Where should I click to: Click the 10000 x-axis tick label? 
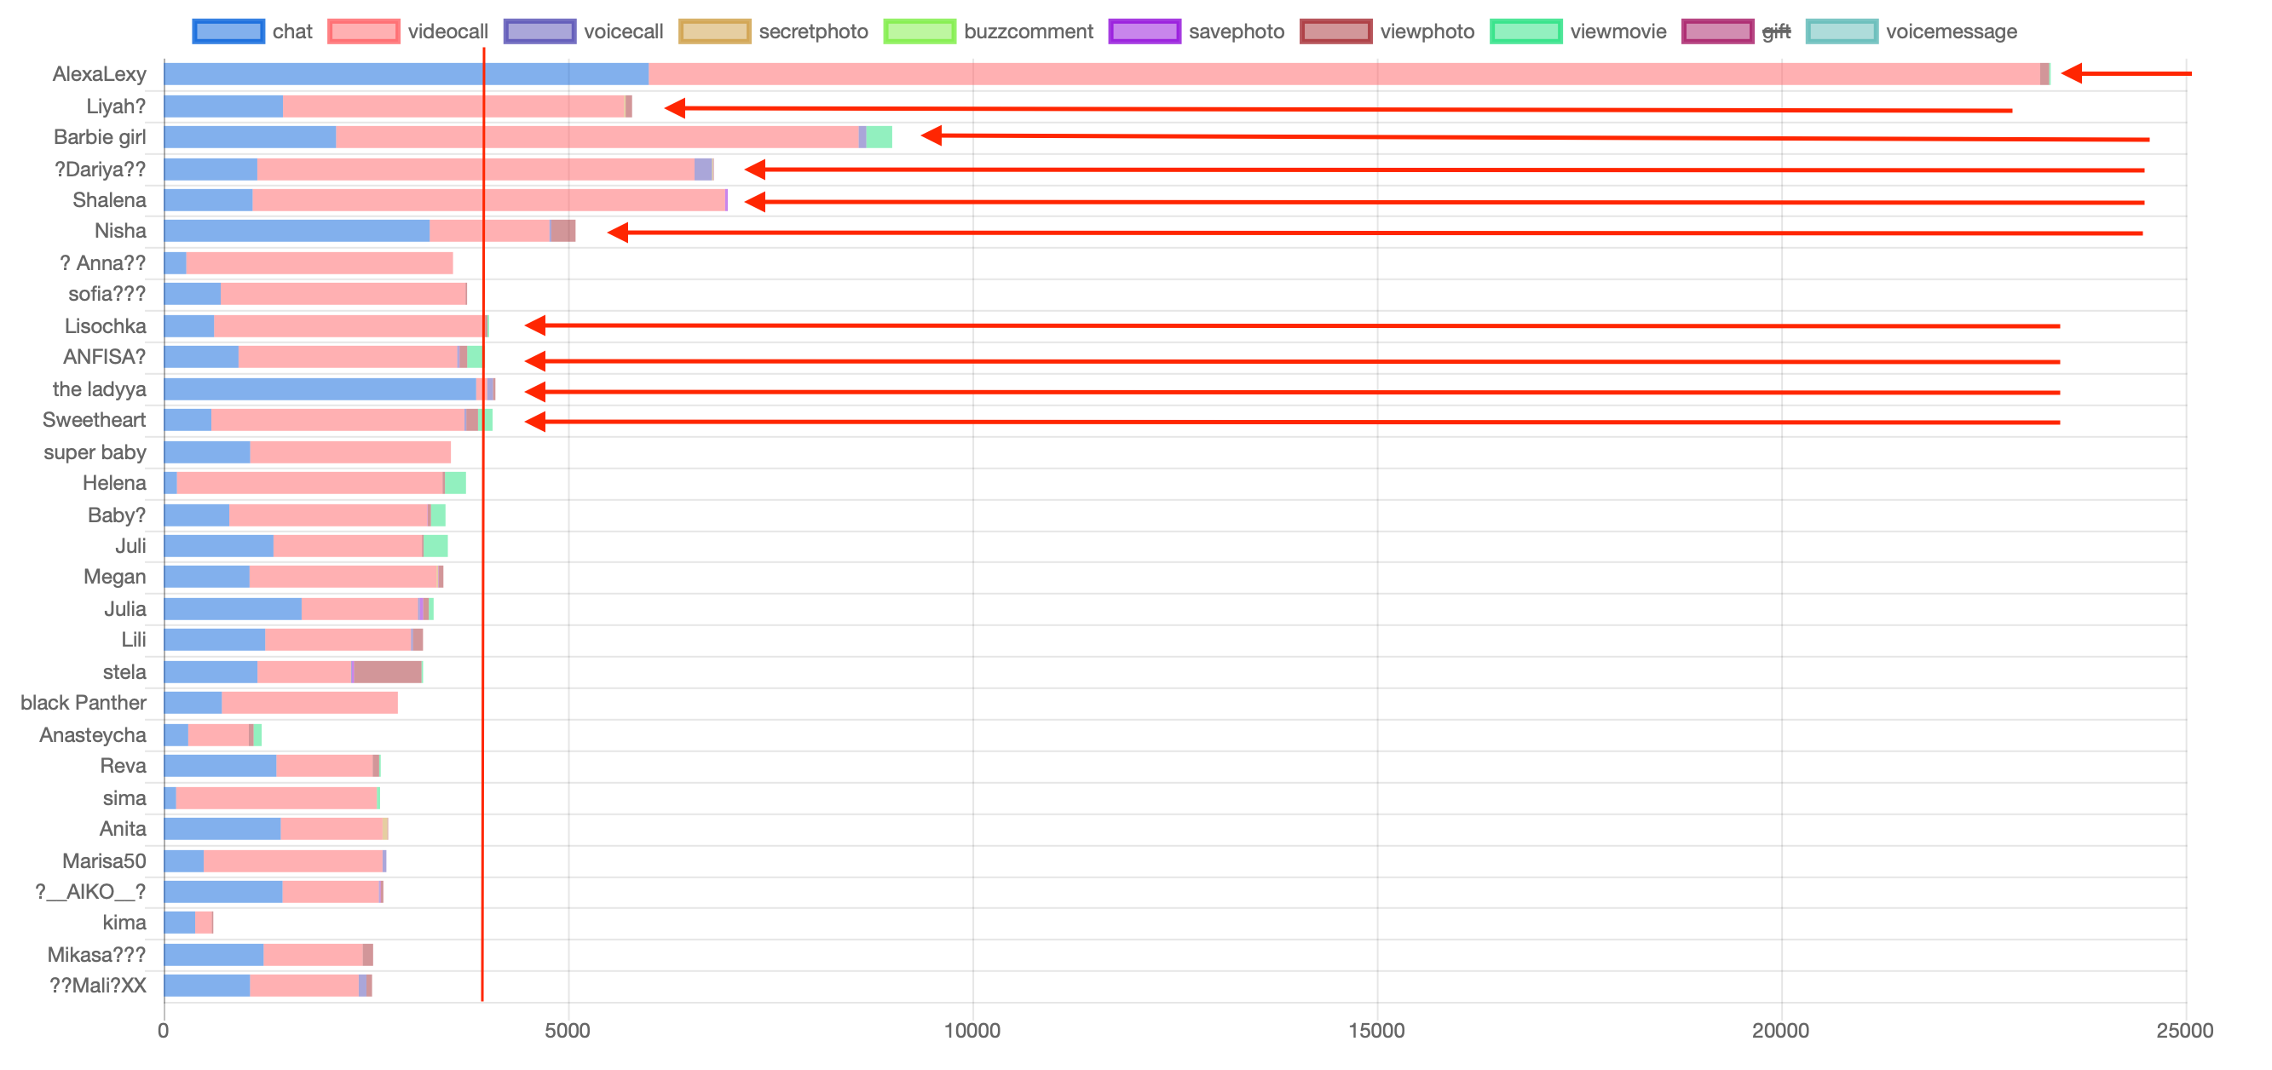click(x=972, y=1031)
